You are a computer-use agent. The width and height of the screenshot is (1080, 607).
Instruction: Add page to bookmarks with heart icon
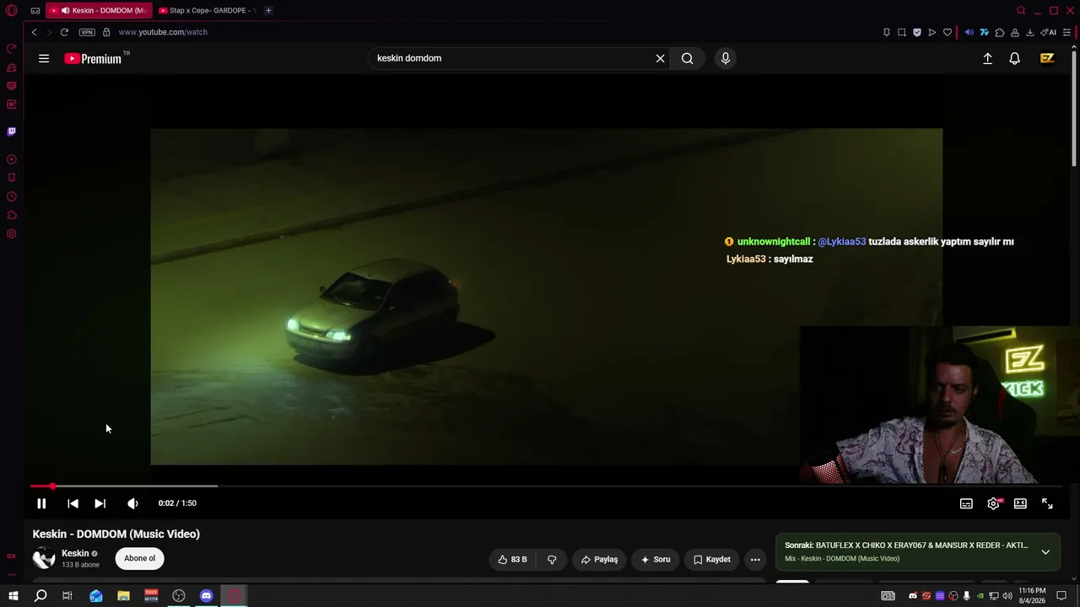coord(948,32)
